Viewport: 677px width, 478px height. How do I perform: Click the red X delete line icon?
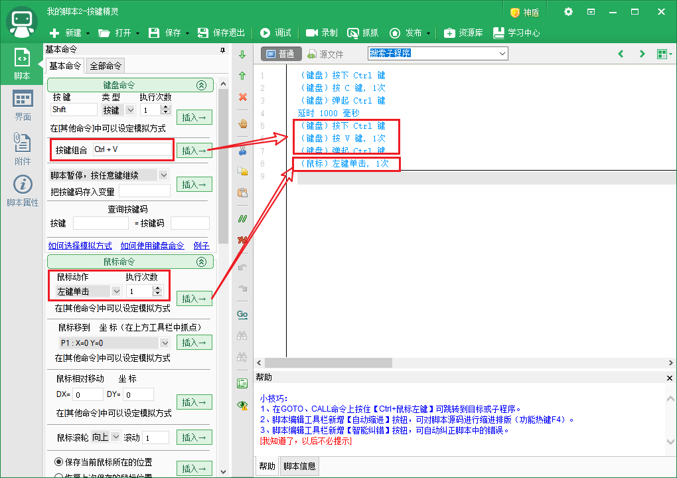tap(242, 98)
